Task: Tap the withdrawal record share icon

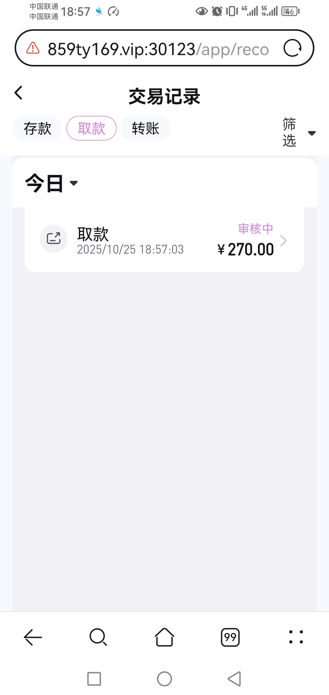Action: pos(54,239)
